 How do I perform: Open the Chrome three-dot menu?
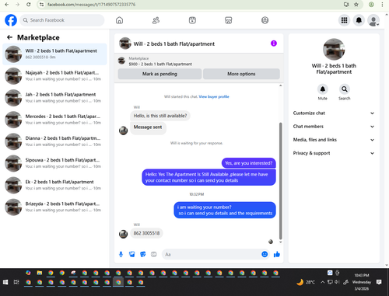coord(382,5)
